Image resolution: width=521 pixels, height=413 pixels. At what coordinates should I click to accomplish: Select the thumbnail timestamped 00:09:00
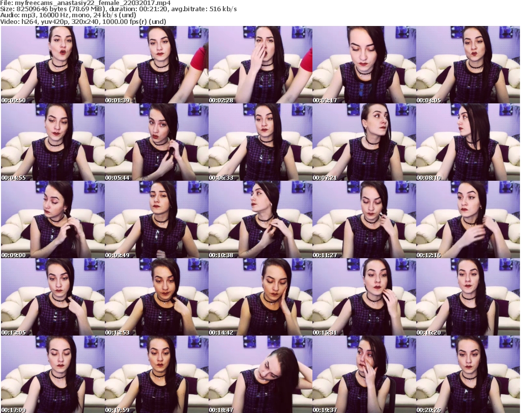tap(53, 220)
